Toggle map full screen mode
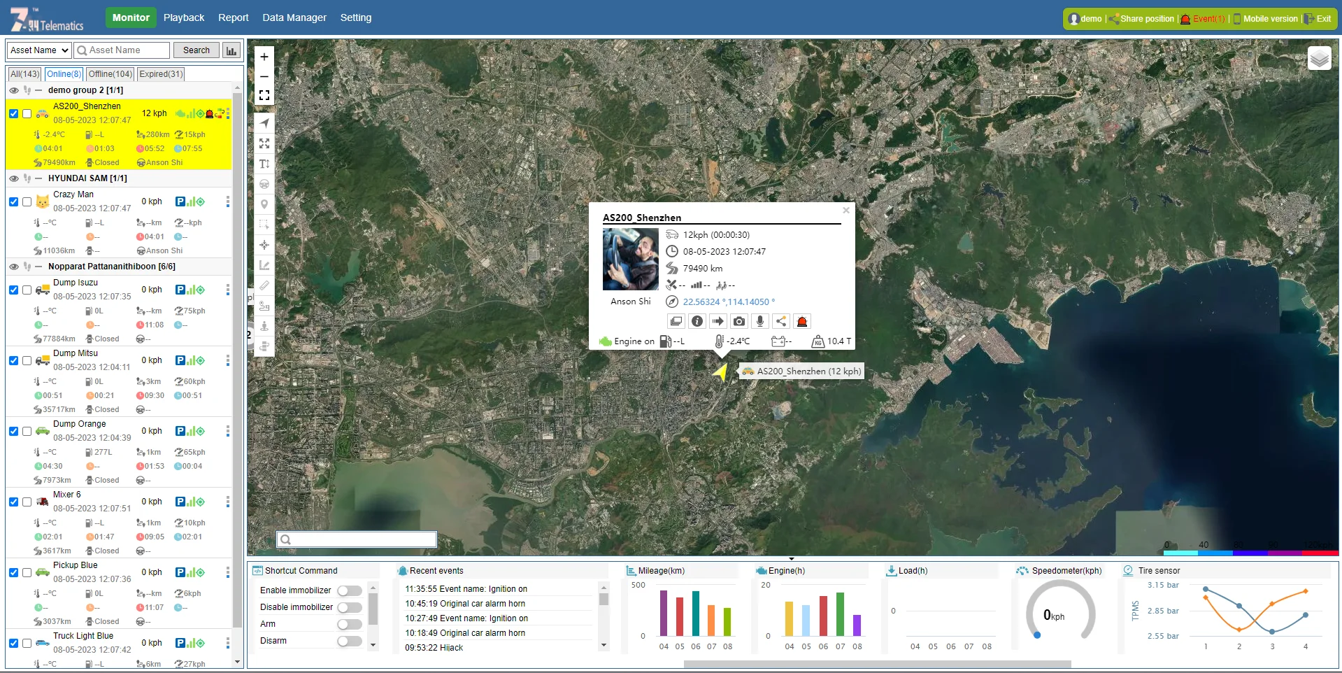Viewport: 1342px width, 673px height. pyautogui.click(x=264, y=95)
